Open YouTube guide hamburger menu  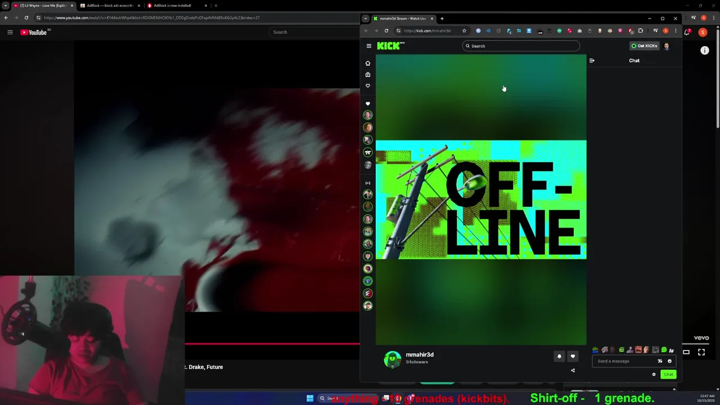pos(10,32)
